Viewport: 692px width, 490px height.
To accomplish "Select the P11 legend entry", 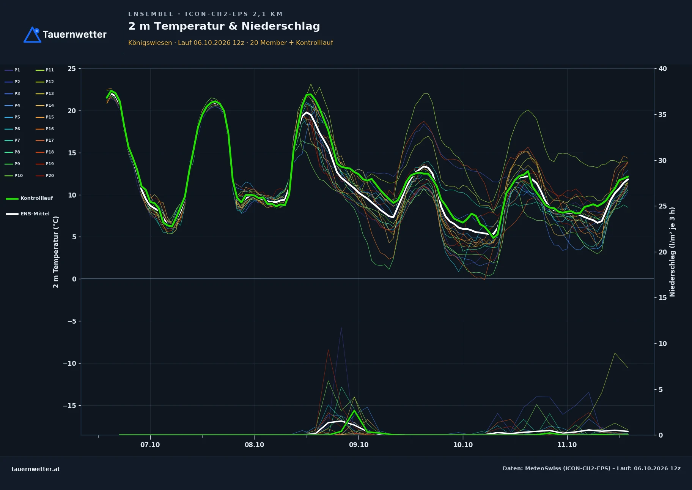I will 45,70.
